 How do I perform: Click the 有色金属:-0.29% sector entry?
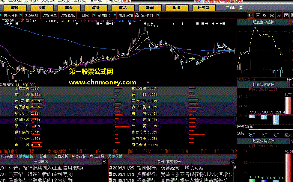[145, 145]
